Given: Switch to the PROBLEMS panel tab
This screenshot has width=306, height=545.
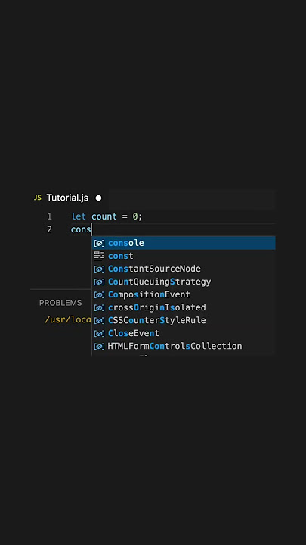Looking at the screenshot, I should tap(60, 303).
